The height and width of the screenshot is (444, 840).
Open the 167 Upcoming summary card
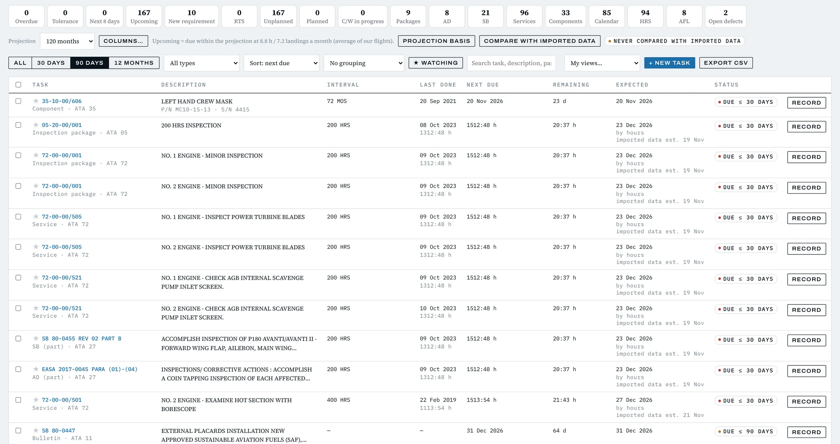click(144, 16)
